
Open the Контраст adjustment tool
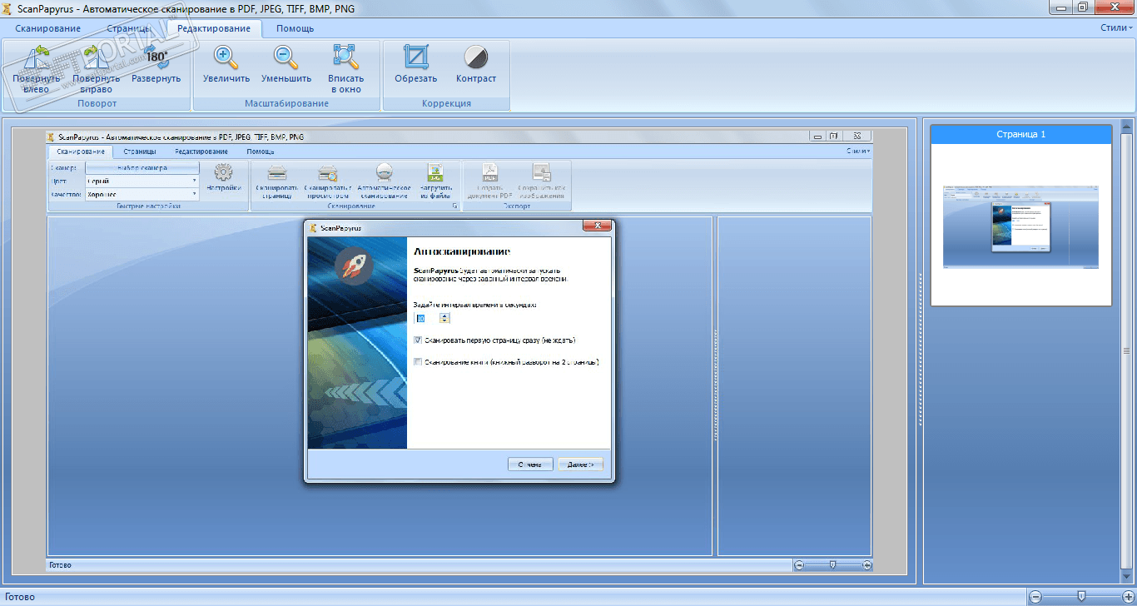tap(476, 65)
